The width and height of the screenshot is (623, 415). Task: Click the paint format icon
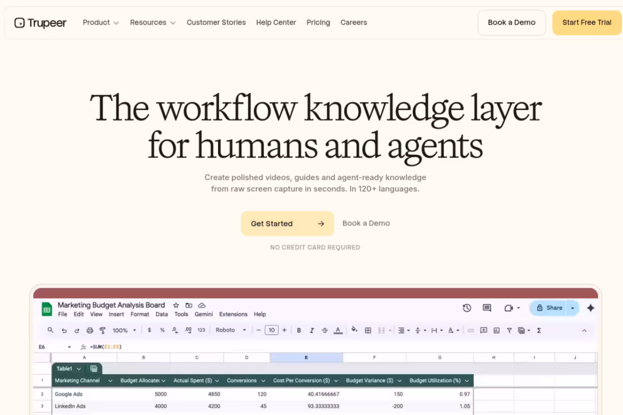(102, 330)
